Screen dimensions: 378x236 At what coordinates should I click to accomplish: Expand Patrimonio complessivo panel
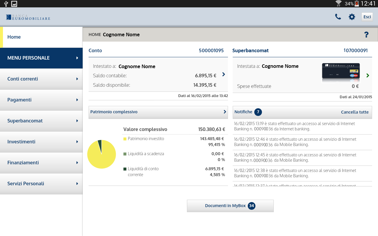click(x=158, y=112)
